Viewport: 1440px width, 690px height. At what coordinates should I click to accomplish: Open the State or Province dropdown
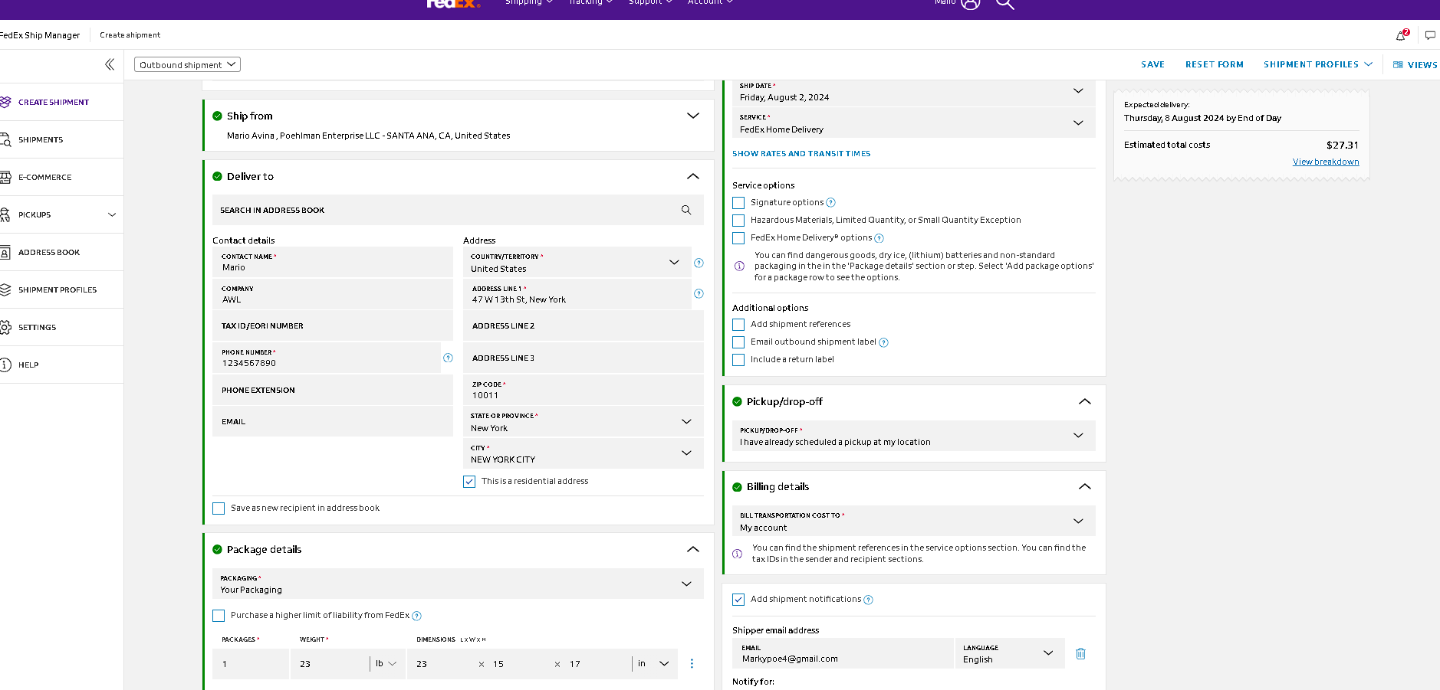[583, 422]
